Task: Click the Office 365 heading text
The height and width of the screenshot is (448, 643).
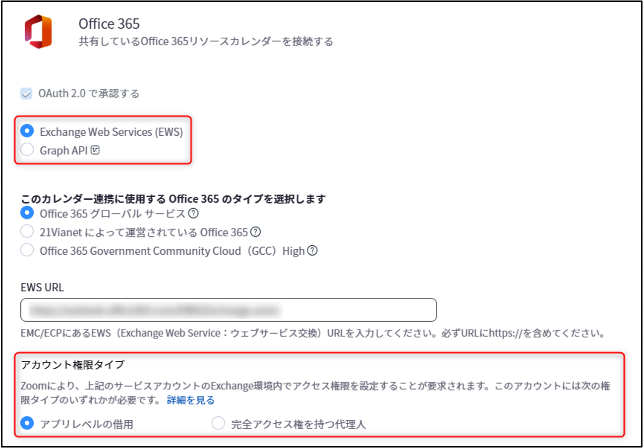Action: pos(109,23)
